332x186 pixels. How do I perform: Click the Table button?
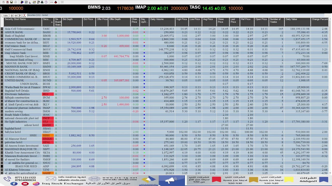(x=5, y=16)
